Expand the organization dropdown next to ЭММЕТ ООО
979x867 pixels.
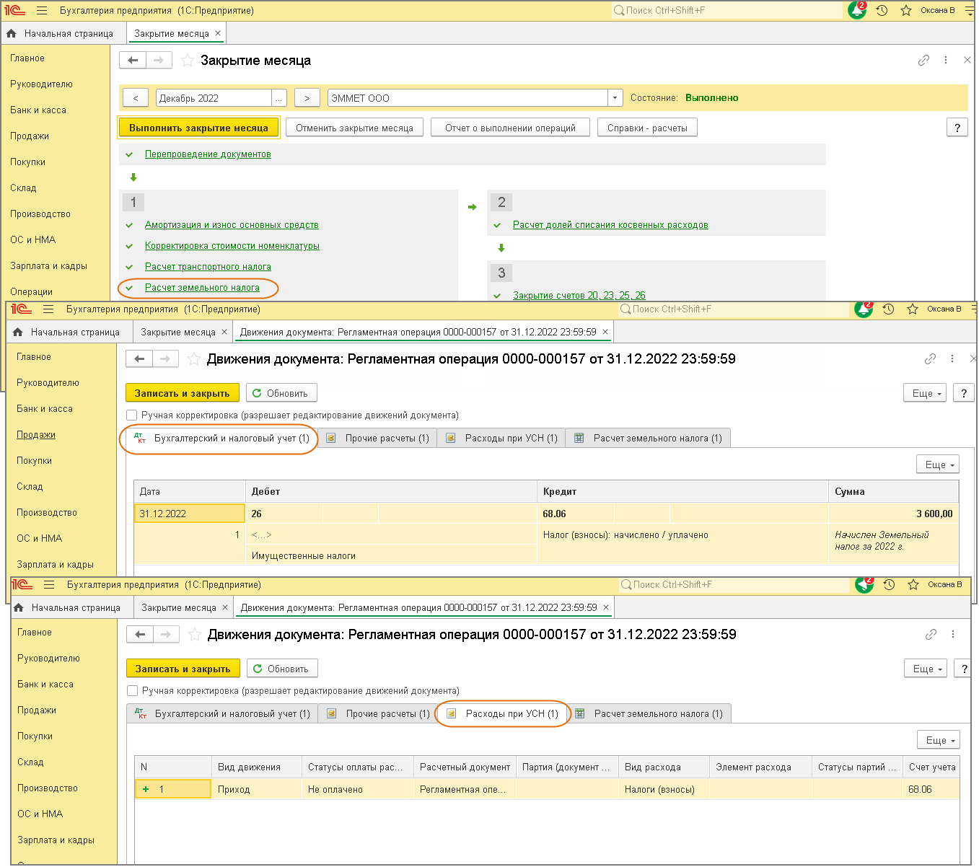[615, 98]
